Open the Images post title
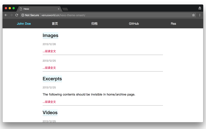The image size is (206, 129). click(50, 36)
